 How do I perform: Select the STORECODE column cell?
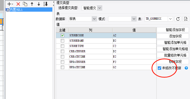(91, 35)
